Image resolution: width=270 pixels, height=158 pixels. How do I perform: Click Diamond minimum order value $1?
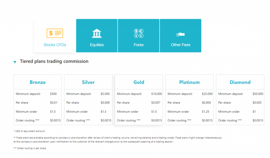click(x=254, y=112)
